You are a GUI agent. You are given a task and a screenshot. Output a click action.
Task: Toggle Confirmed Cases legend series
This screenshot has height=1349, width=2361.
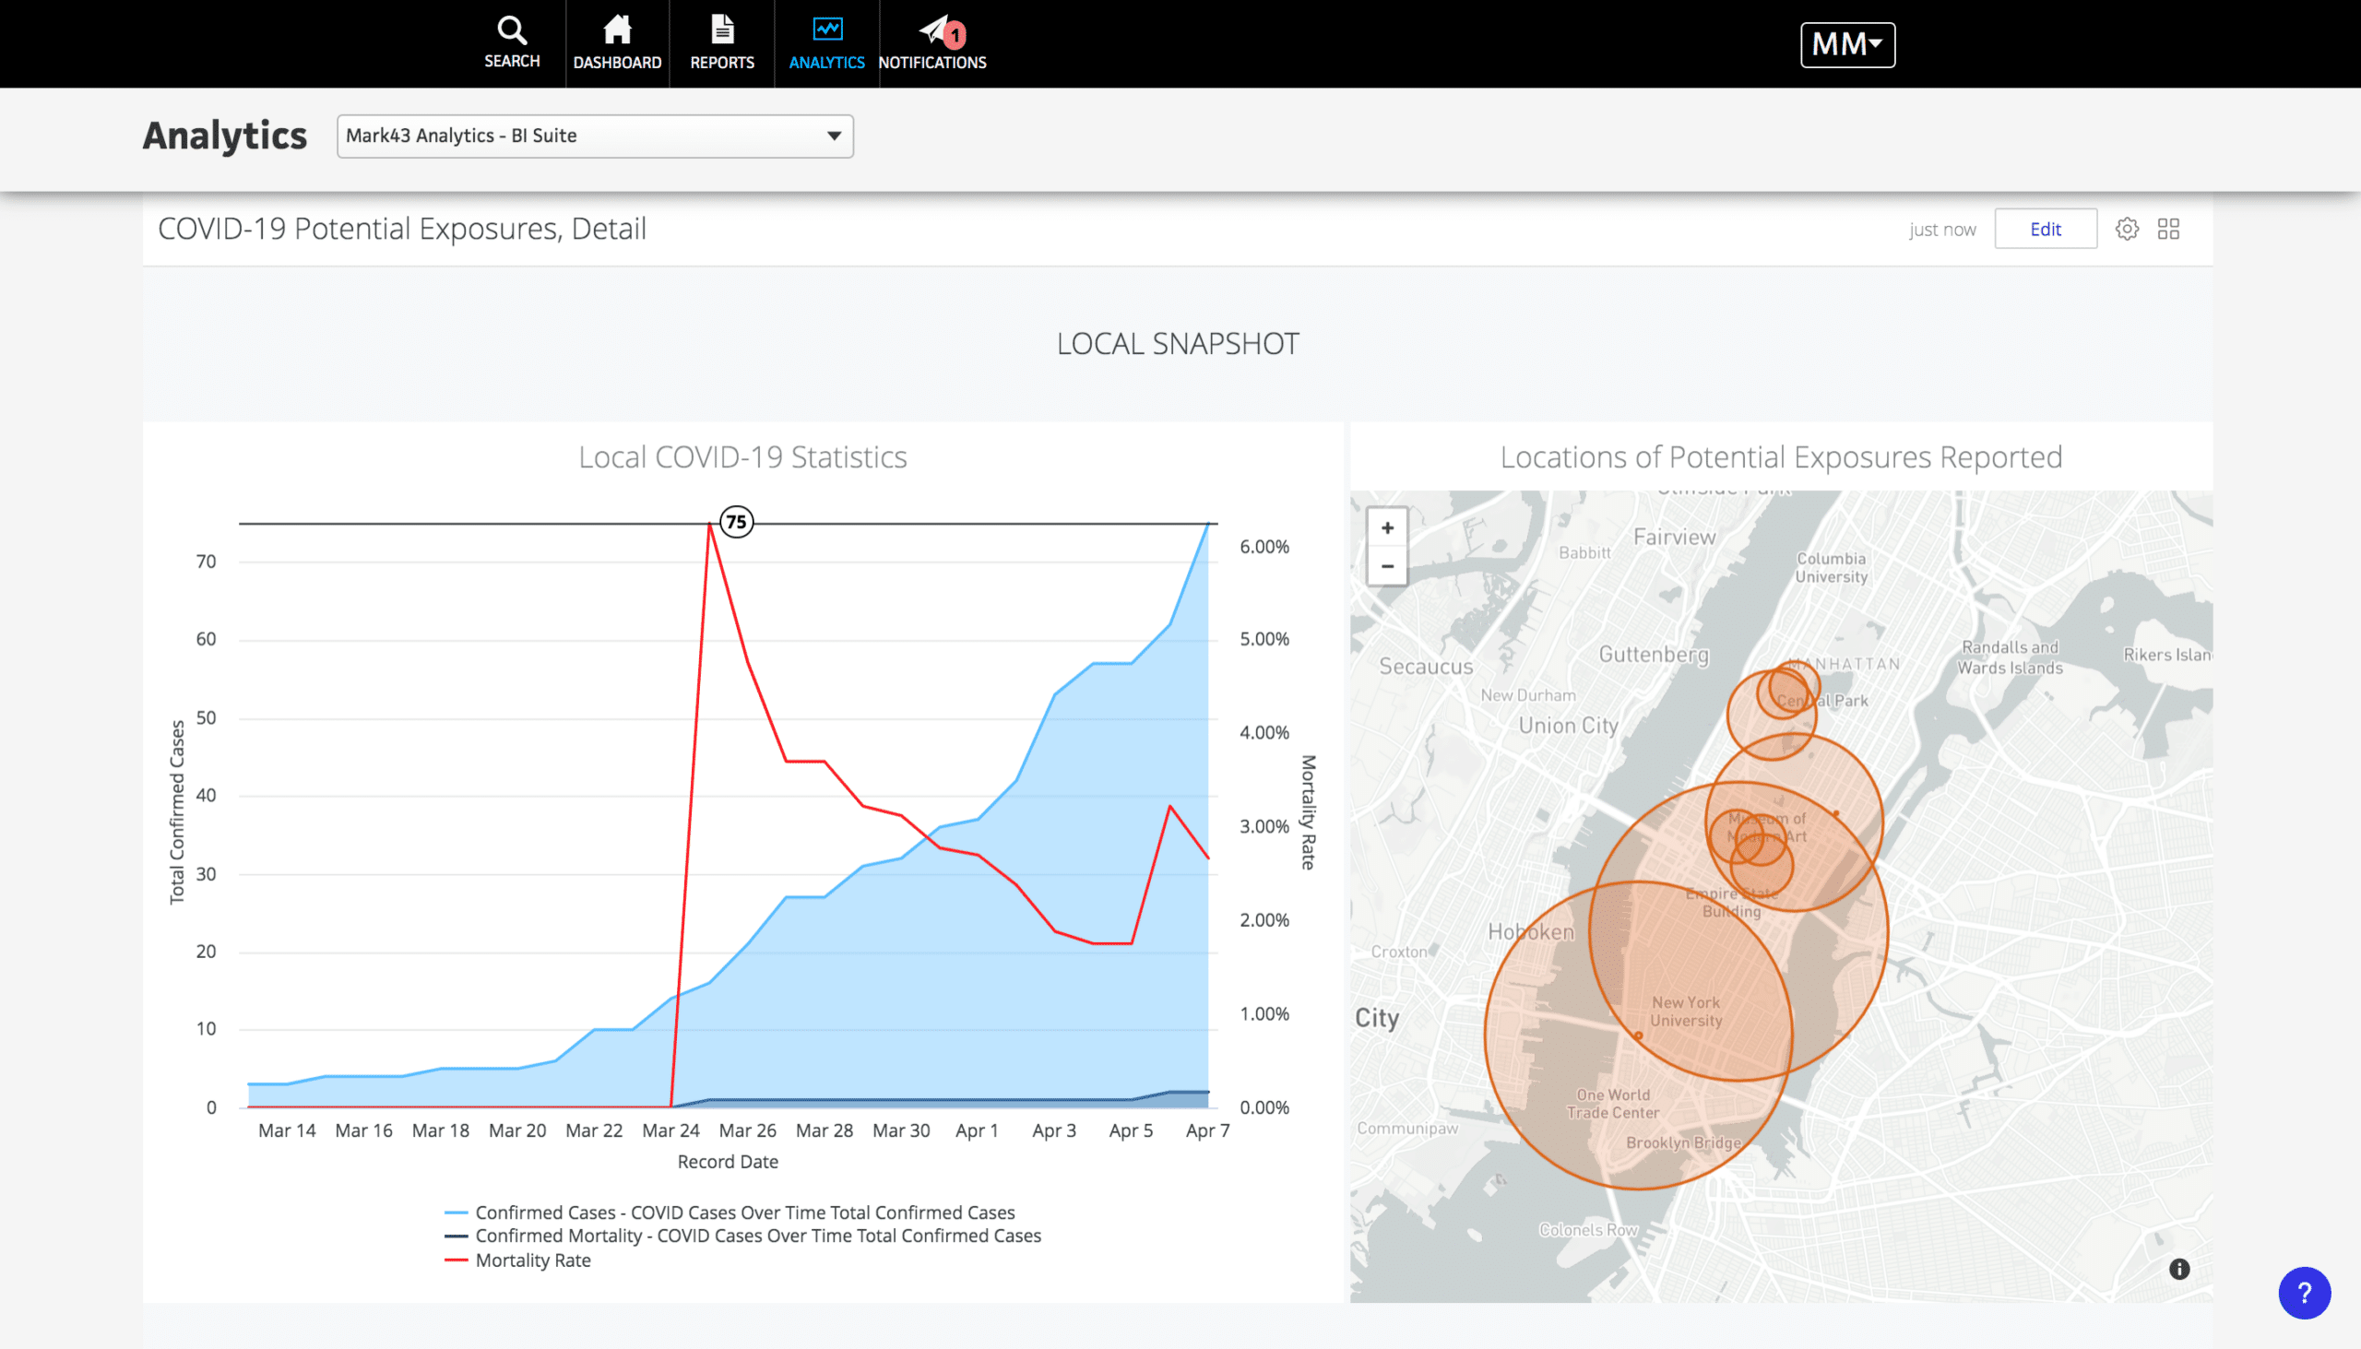pyautogui.click(x=744, y=1213)
